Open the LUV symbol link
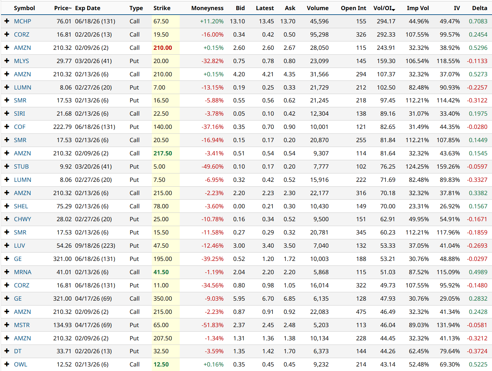 coord(20,246)
